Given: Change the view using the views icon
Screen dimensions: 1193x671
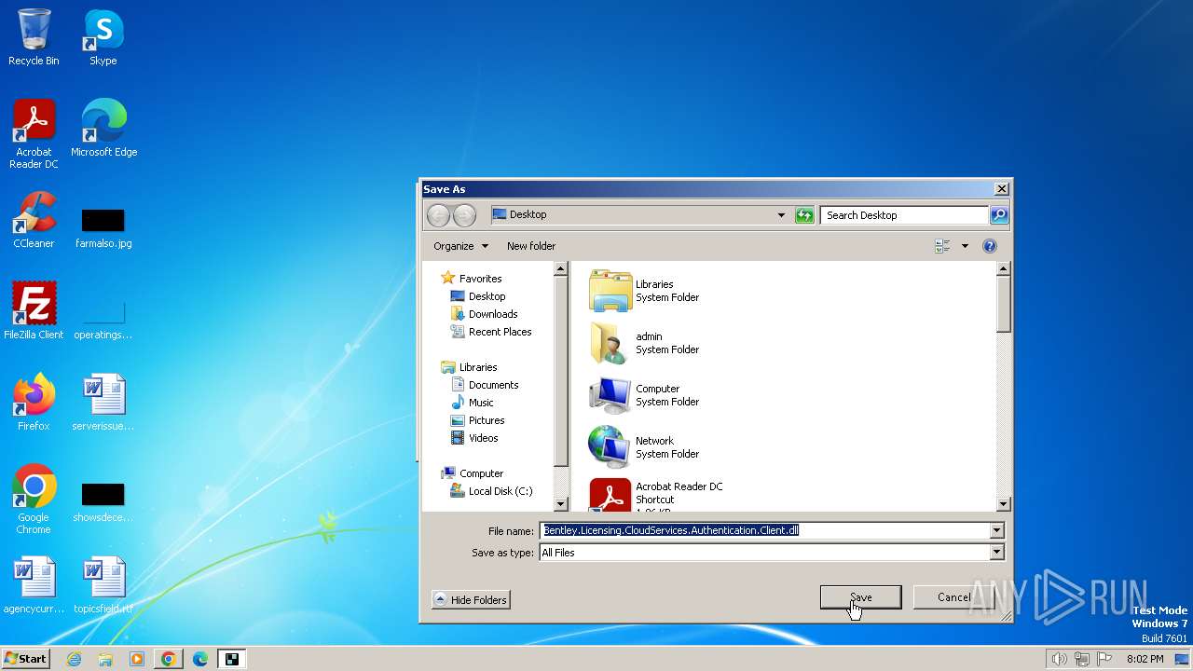Looking at the screenshot, I should pos(942,246).
